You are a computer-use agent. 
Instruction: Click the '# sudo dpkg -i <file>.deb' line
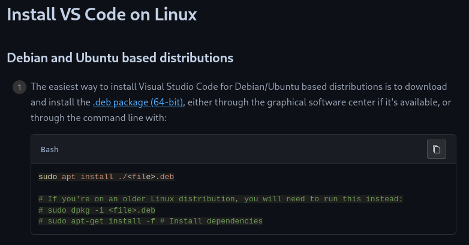coord(97,210)
